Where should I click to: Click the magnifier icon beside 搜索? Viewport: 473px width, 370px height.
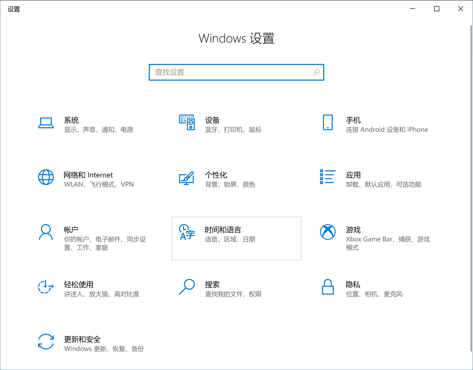pos(187,287)
